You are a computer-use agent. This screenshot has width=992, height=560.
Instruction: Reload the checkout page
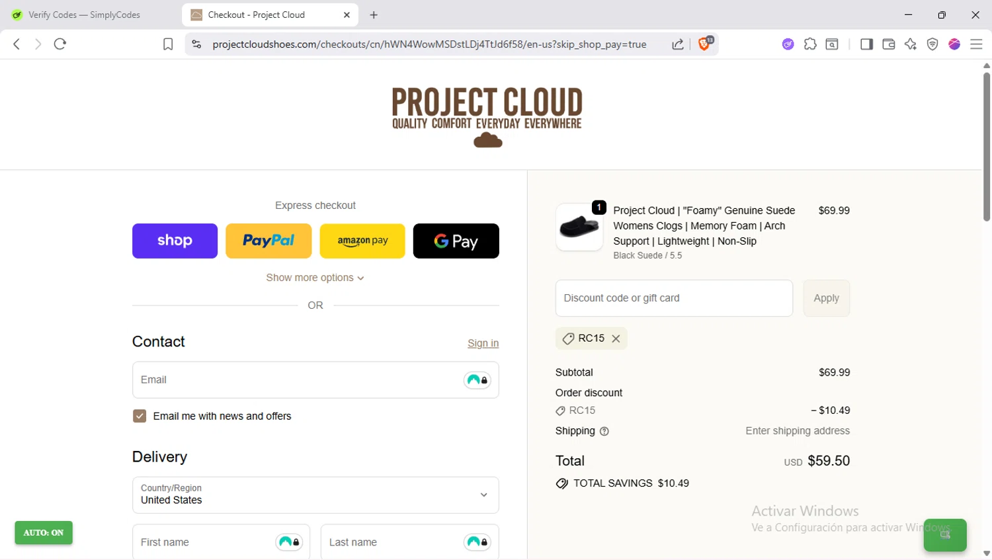(60, 44)
